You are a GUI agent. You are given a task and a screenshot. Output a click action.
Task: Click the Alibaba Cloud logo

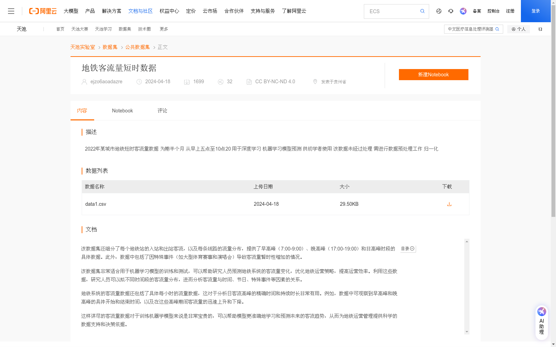coord(43,11)
